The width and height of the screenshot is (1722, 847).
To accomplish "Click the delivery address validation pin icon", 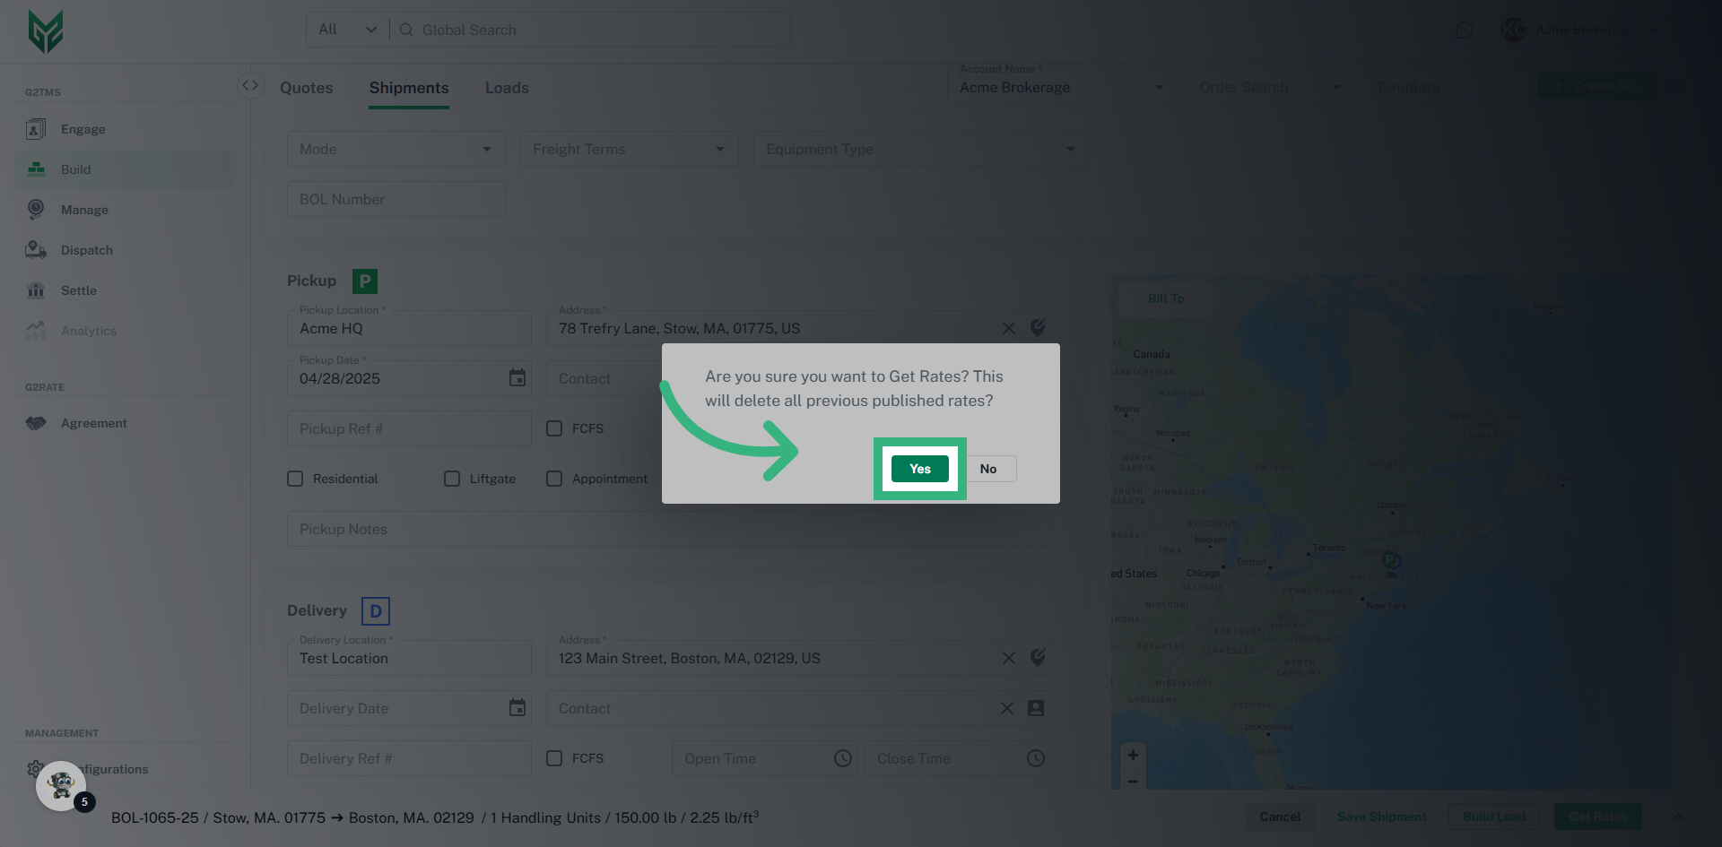I will (x=1038, y=658).
